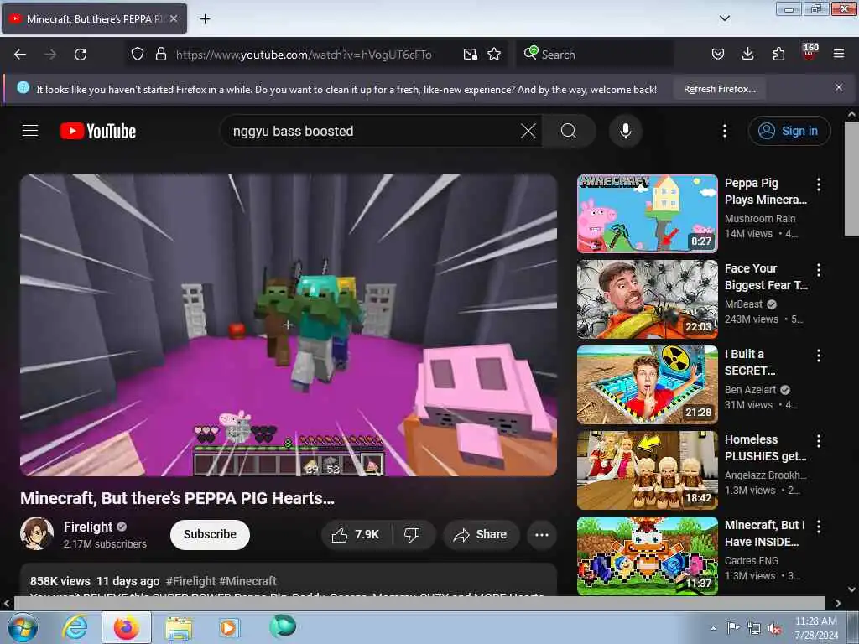Open the Firelight channel name link
The image size is (859, 644).
point(87,527)
